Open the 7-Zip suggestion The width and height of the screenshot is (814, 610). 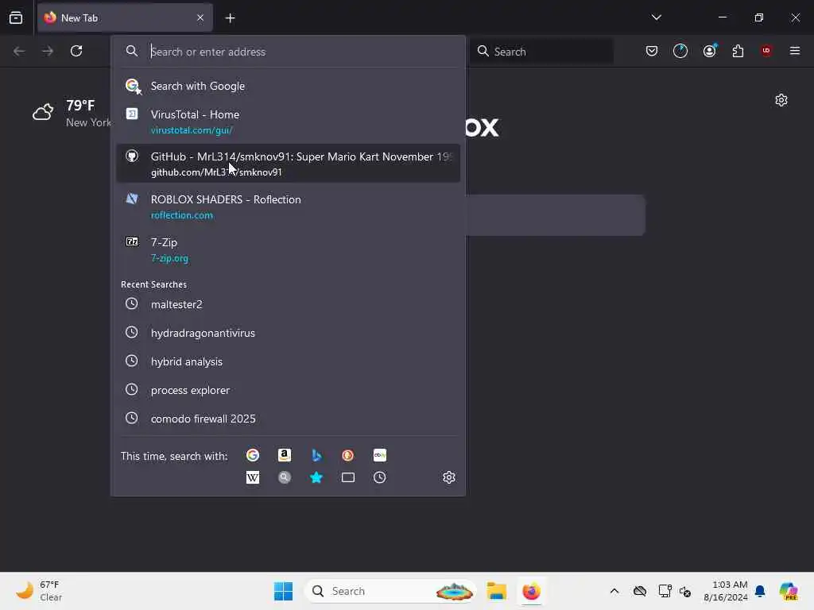[x=288, y=249]
